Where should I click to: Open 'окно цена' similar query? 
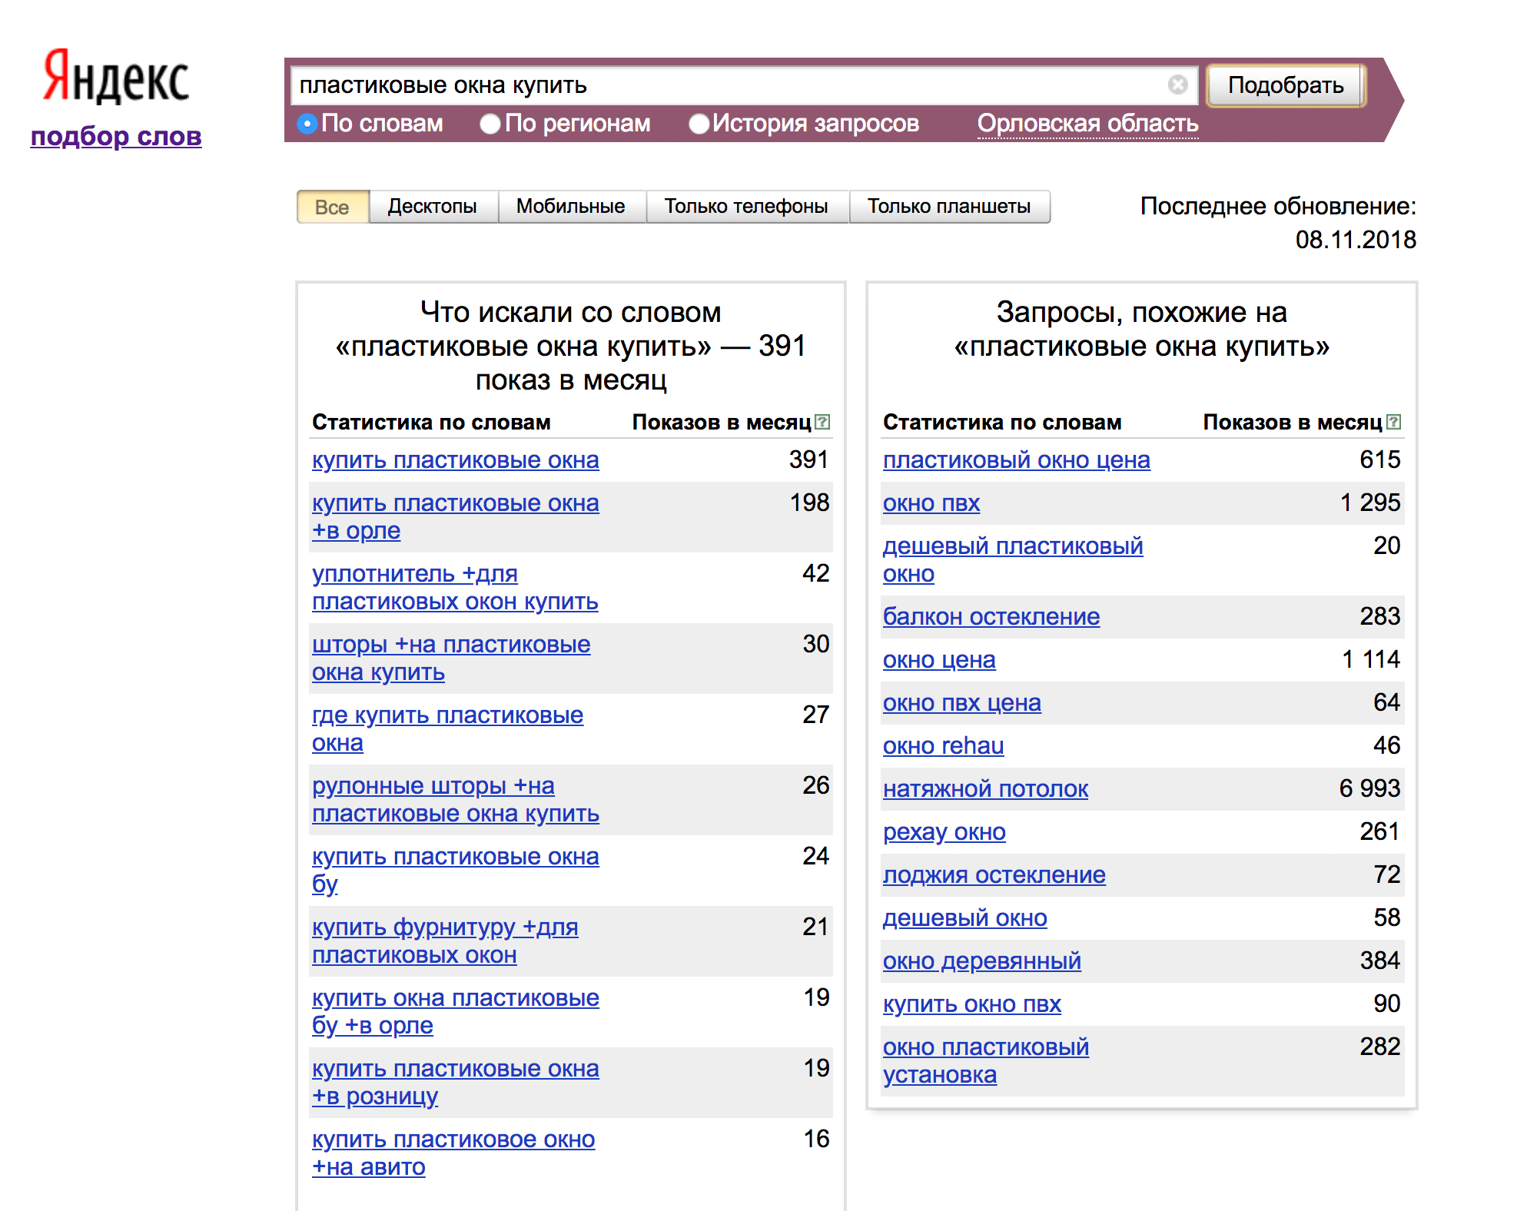(x=939, y=660)
